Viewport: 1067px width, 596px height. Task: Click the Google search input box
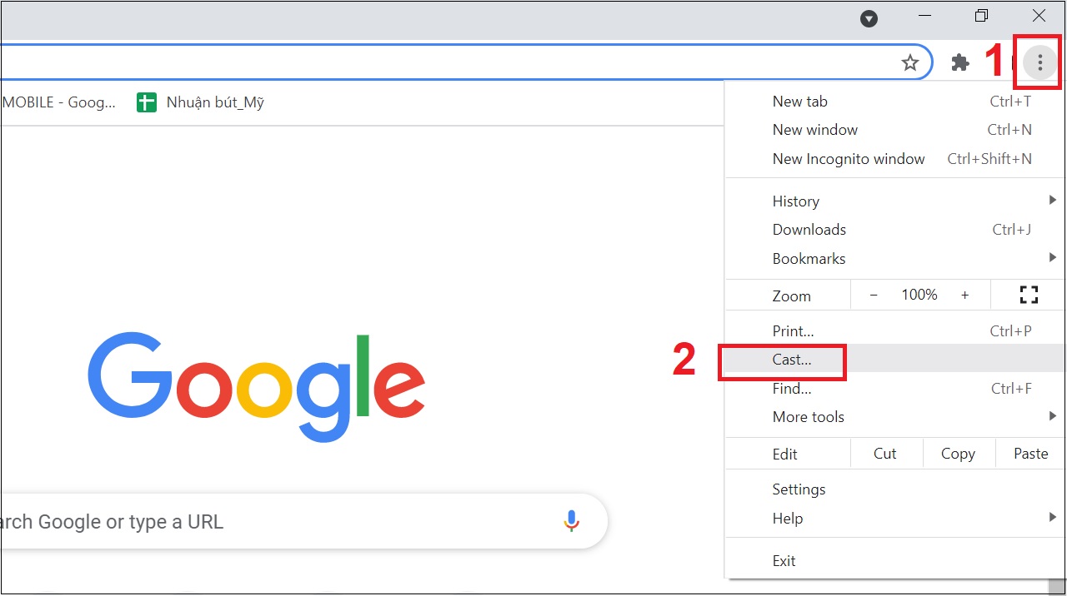coord(275,522)
